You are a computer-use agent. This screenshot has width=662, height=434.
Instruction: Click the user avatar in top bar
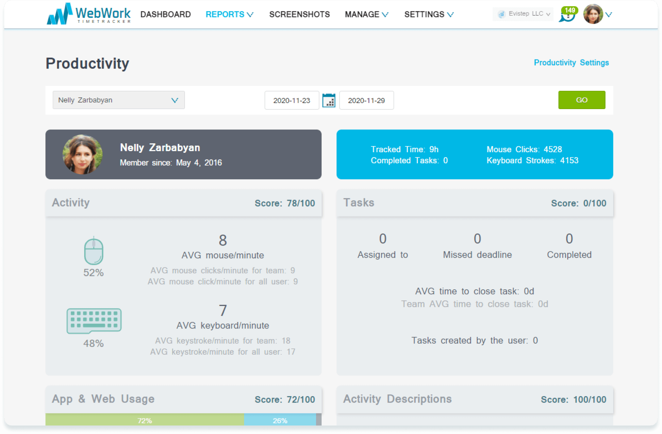(x=593, y=14)
